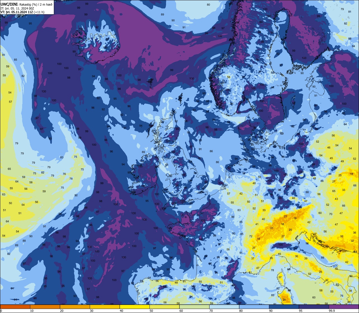Click the 60–70 percent pale green legend swatch
This screenshot has height=313, width=359.
coord(194,307)
